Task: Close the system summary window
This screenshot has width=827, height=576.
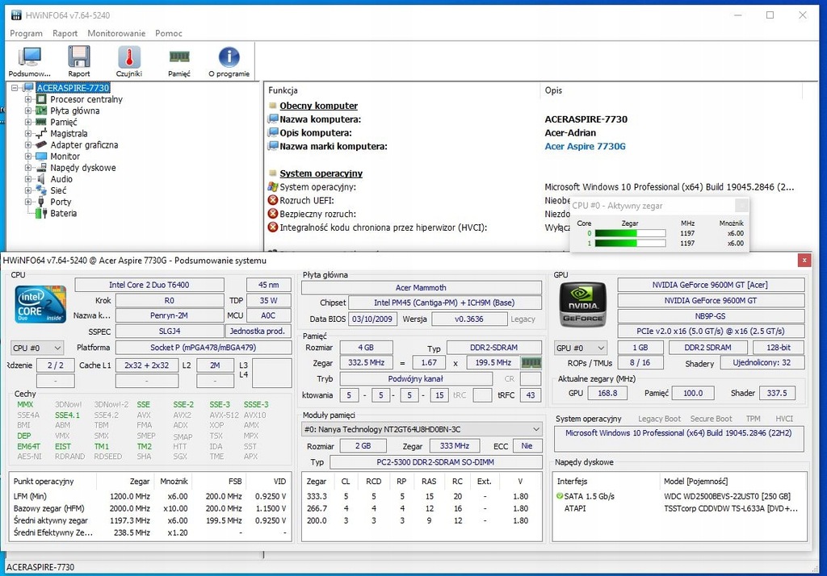Action: coord(804,261)
